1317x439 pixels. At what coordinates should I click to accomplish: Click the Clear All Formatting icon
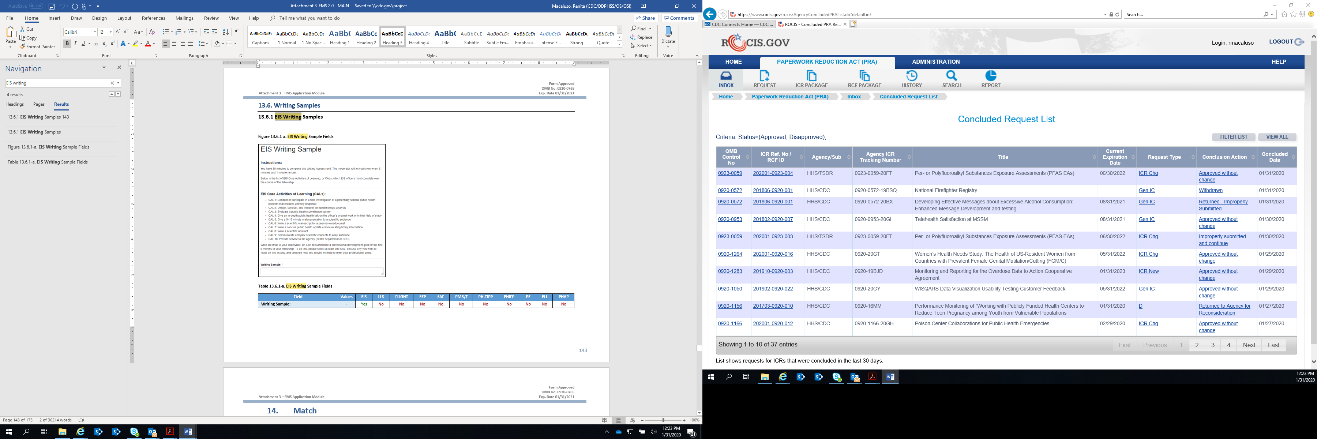point(152,32)
